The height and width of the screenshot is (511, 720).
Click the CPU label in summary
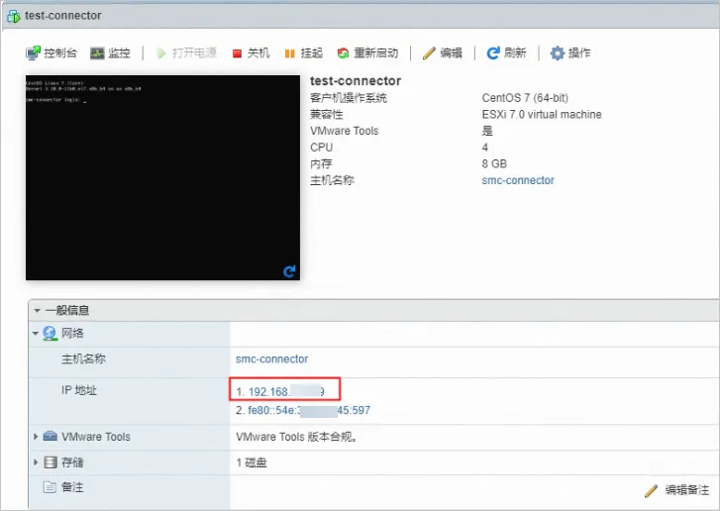click(322, 148)
